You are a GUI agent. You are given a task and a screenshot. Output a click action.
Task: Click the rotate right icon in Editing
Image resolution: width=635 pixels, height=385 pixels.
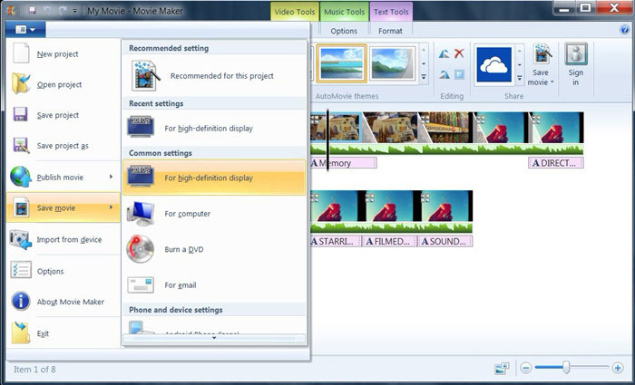tap(444, 74)
